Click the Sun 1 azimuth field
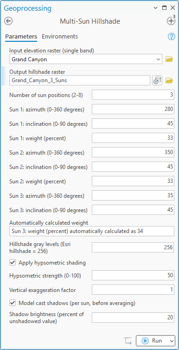The image size is (179, 350). (x=133, y=109)
